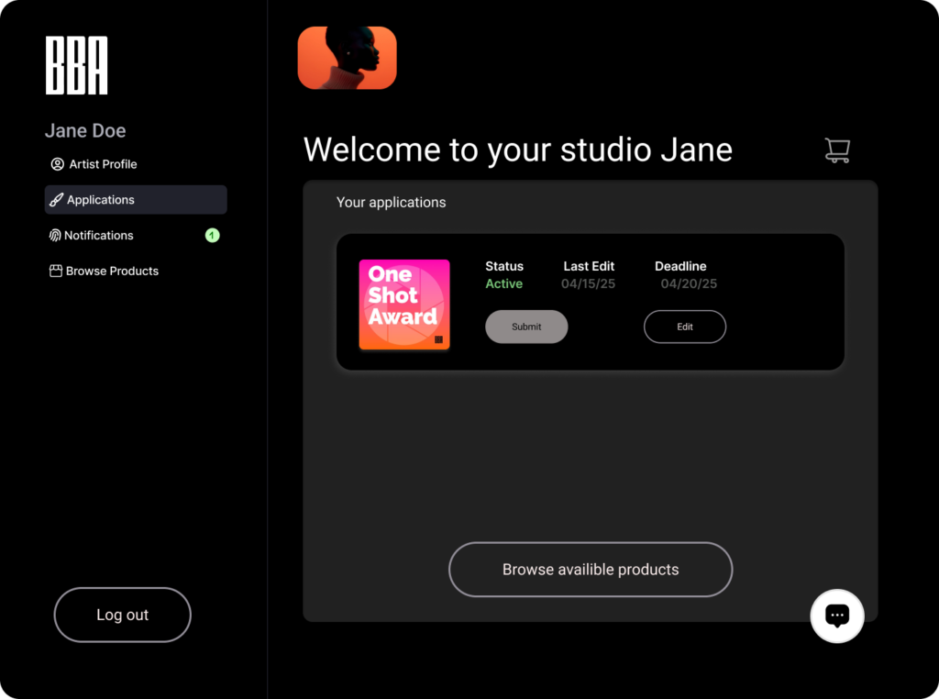Click the green notification count badge
Viewport: 939px width, 699px height.
212,236
